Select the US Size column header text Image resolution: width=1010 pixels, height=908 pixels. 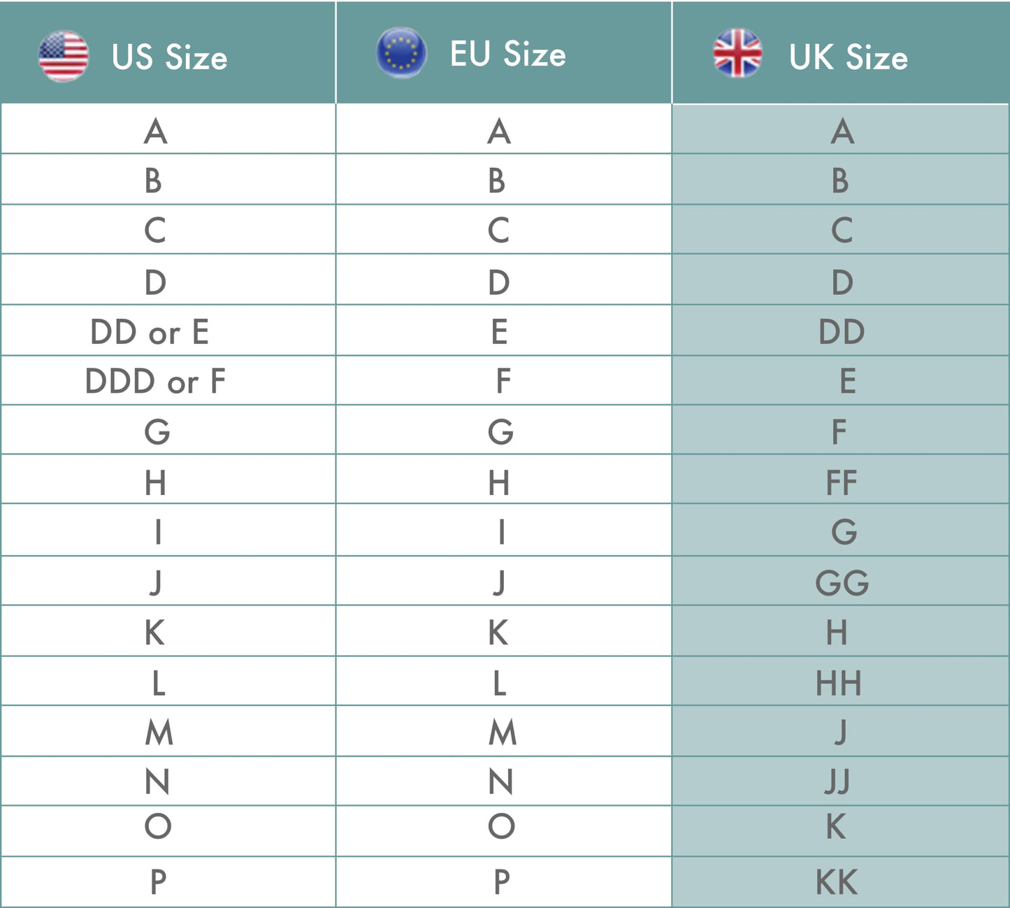tap(169, 57)
